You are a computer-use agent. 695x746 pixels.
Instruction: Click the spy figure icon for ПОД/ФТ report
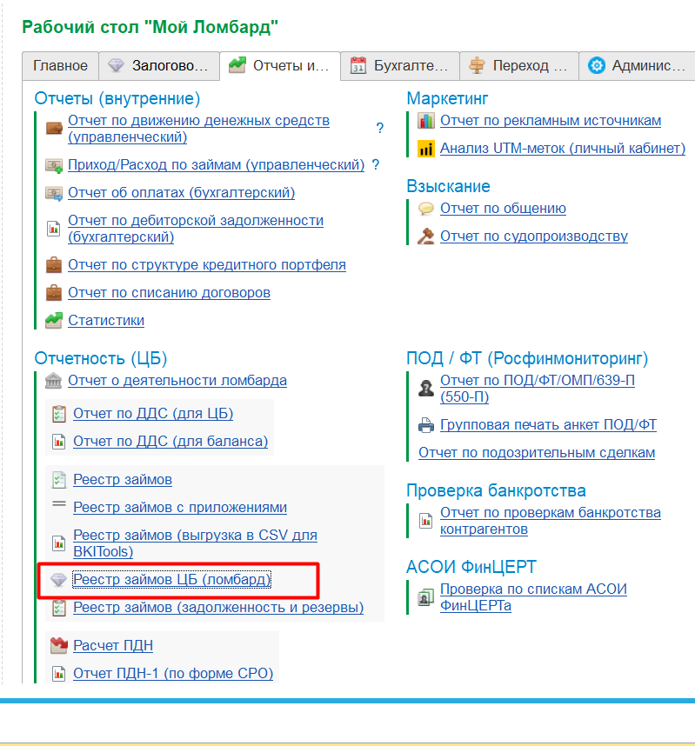425,389
